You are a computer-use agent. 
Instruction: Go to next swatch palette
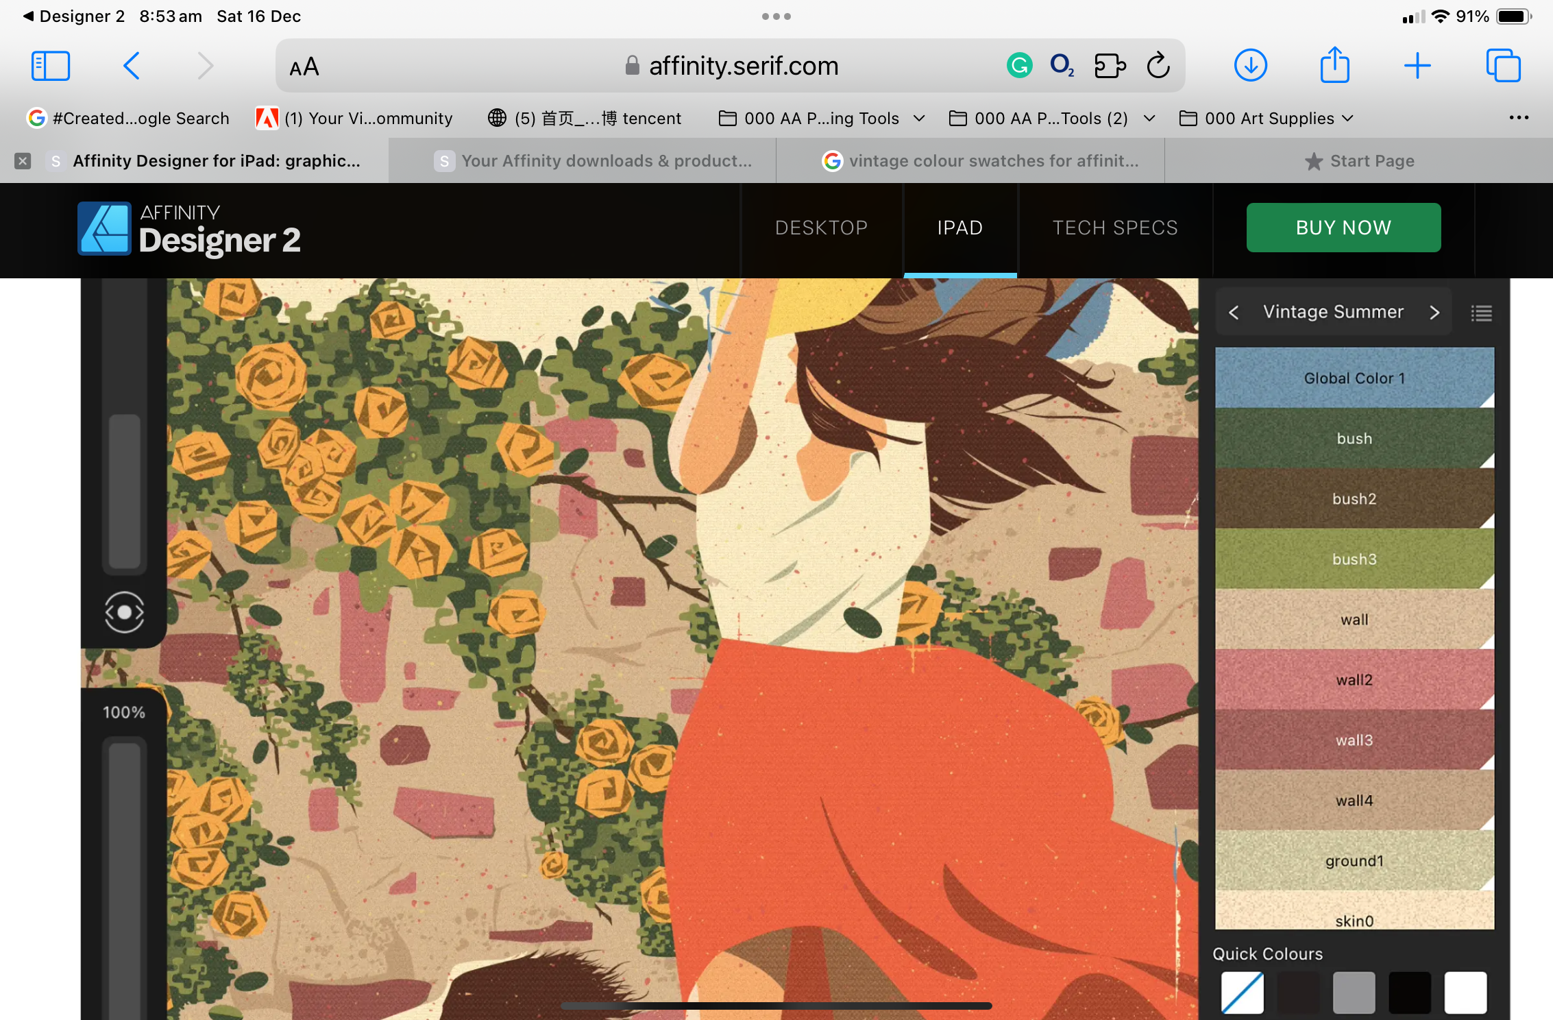pos(1434,313)
